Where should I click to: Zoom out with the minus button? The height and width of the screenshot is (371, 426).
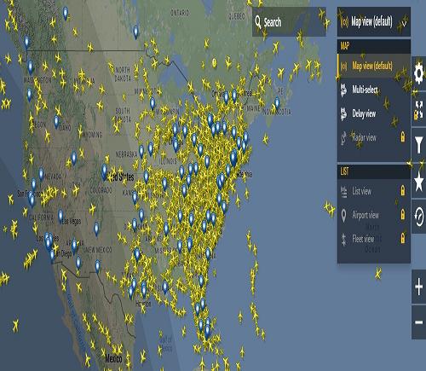pos(418,322)
